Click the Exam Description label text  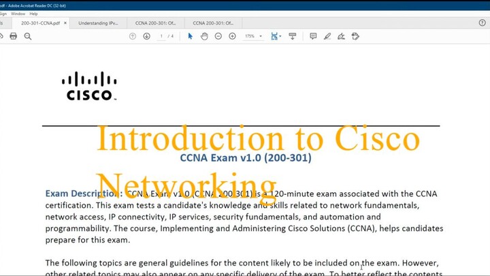point(84,194)
